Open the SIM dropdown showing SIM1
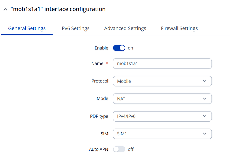The width and height of the screenshot is (230, 152). tap(162, 134)
